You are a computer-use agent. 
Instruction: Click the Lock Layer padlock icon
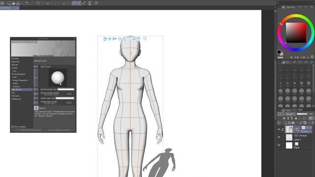pos(296,118)
